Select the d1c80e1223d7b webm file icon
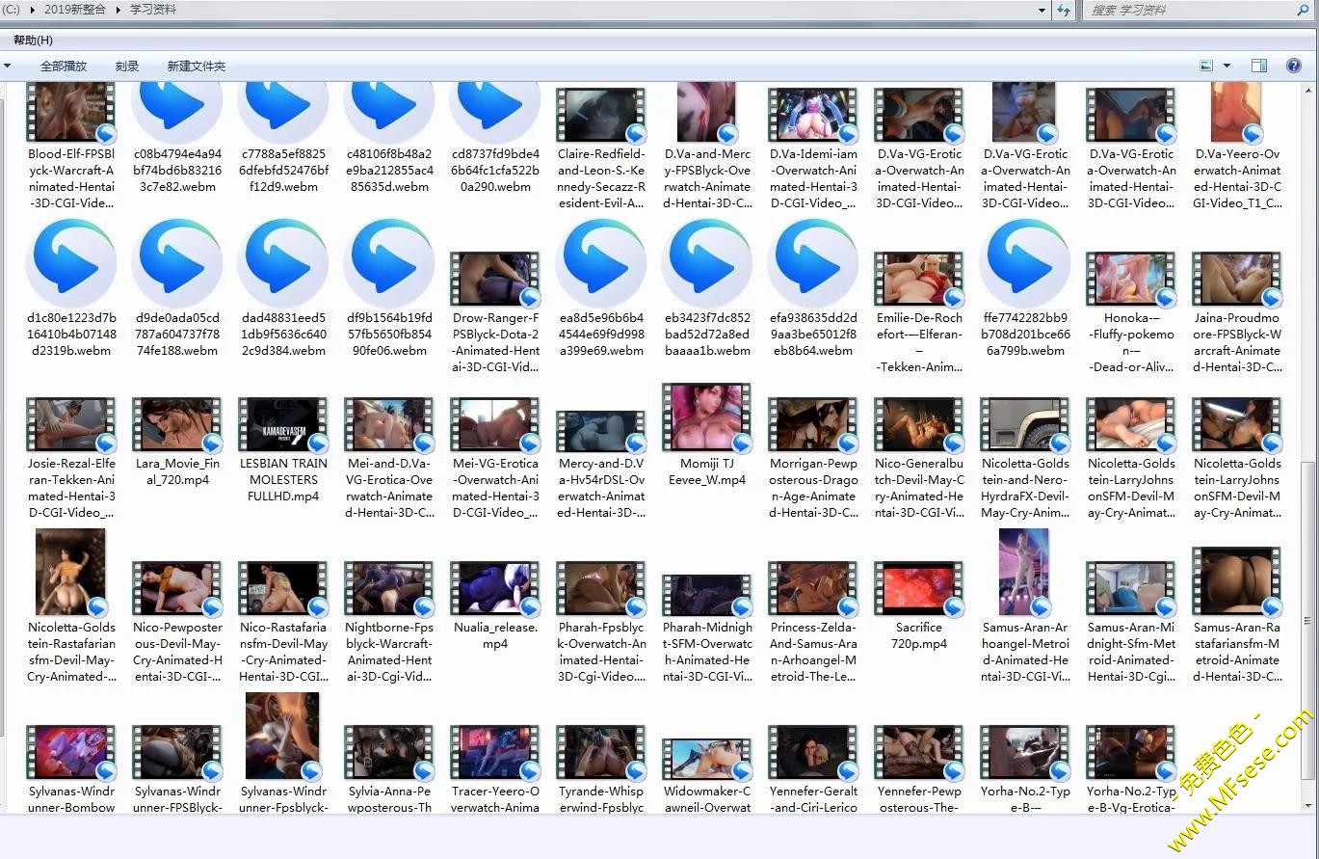Viewport: 1319px width, 859px height. click(70, 262)
